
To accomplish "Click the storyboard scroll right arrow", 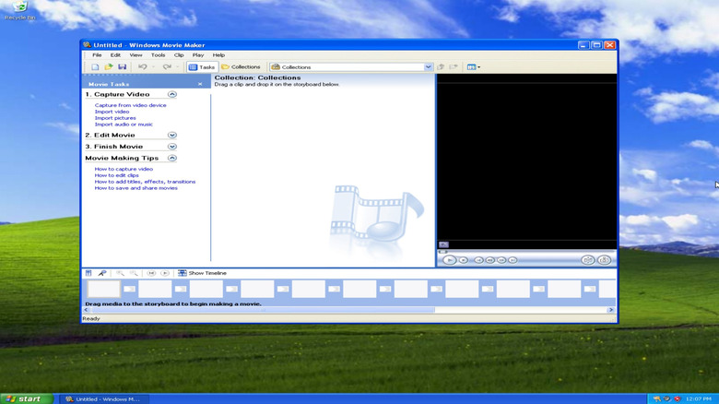I will click(611, 310).
